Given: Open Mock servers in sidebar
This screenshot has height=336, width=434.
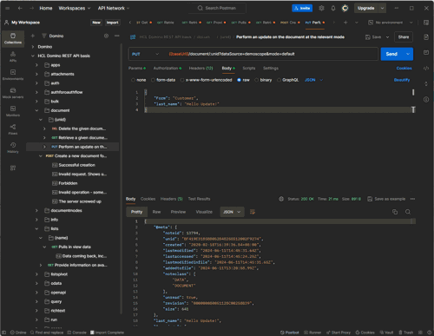Looking at the screenshot, I should coord(13,93).
